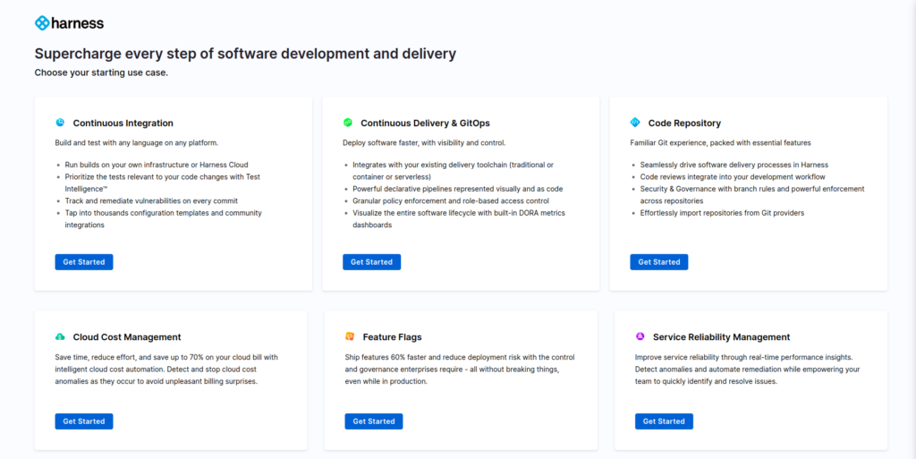Viewport: 916px width, 459px height.
Task: Click the Harness logo icon
Action: (42, 22)
